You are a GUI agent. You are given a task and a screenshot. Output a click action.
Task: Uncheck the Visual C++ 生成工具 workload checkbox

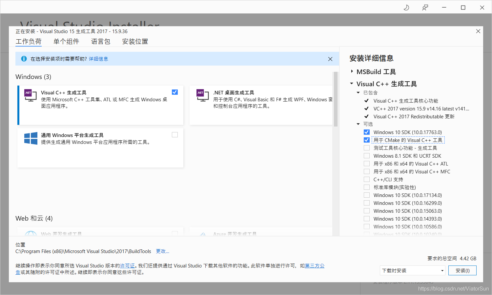click(x=175, y=92)
